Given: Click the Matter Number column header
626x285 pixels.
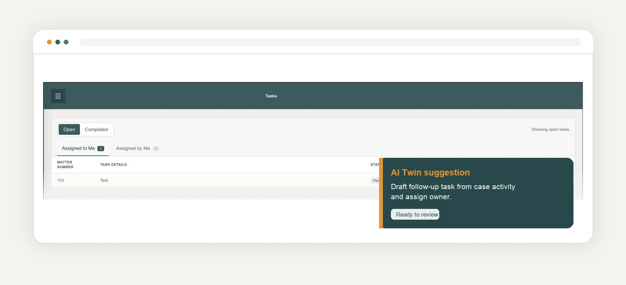Looking at the screenshot, I should point(65,165).
